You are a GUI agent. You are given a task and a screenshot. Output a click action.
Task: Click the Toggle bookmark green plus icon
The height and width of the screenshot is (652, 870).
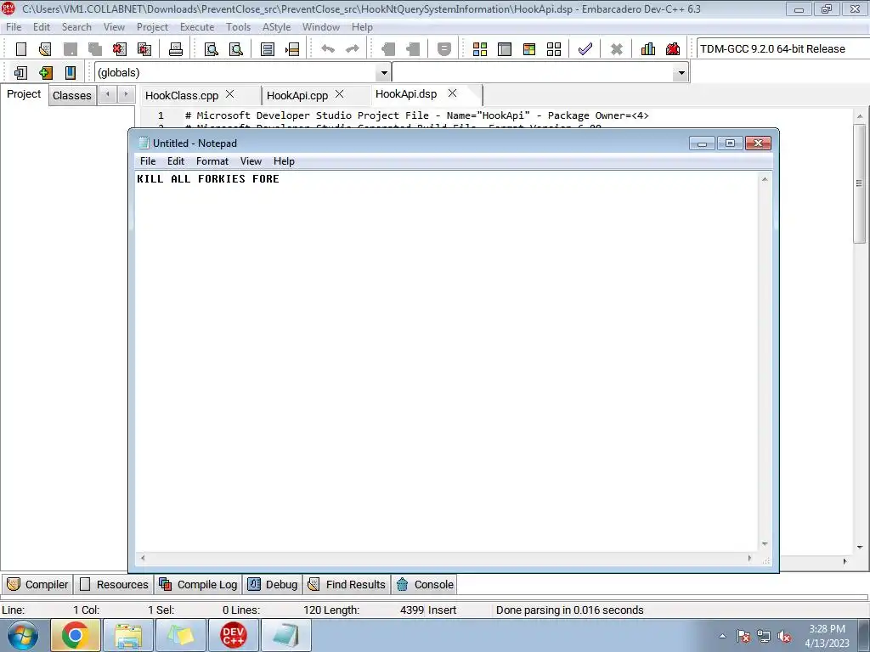point(46,73)
